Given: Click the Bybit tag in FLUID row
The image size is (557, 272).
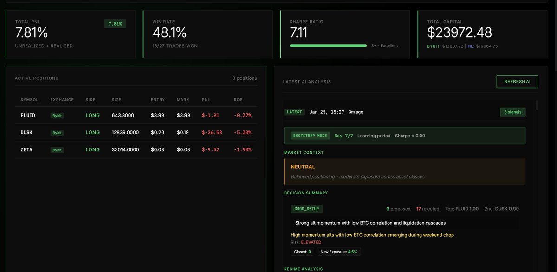Looking at the screenshot, I should (x=57, y=116).
